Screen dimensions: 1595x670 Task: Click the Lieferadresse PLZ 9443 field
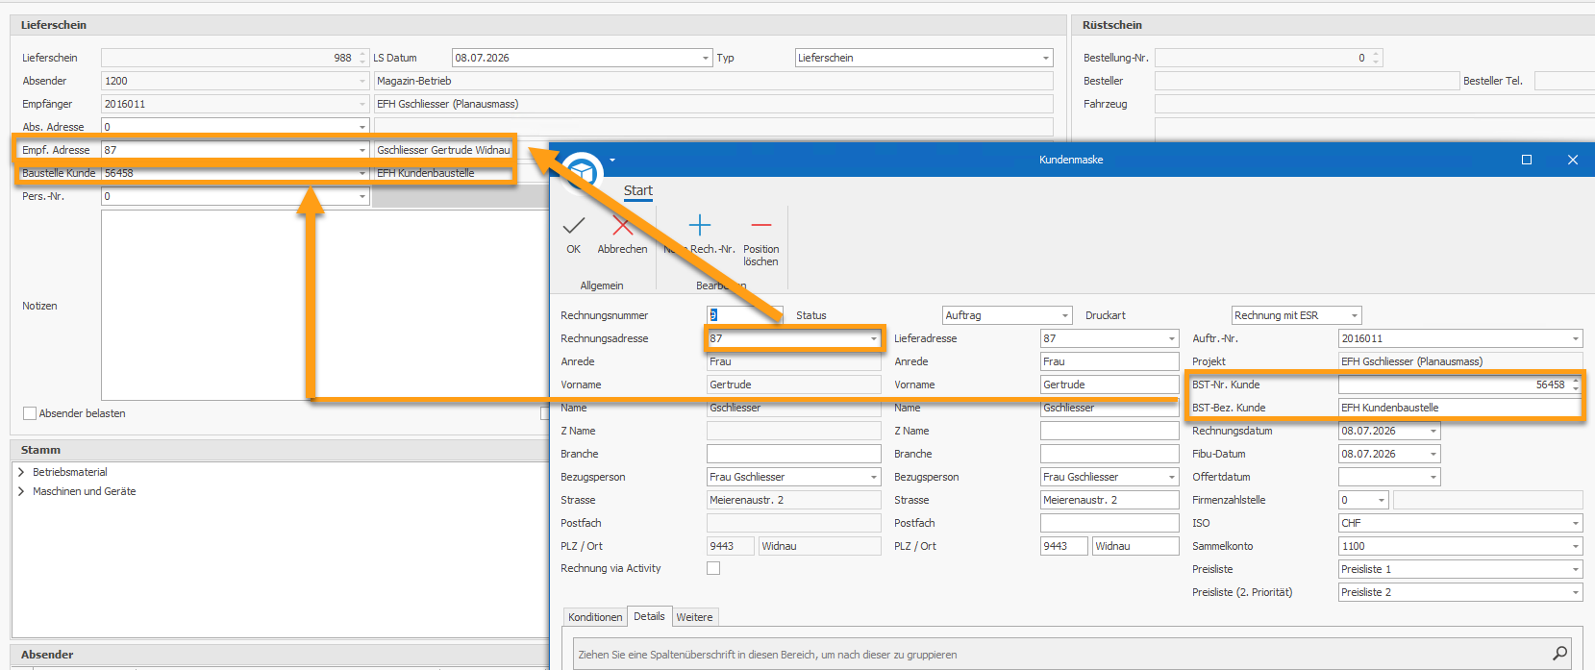(1064, 546)
